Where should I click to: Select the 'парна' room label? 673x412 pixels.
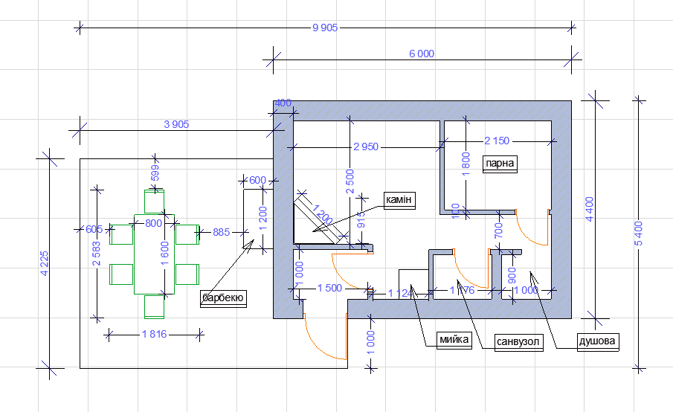point(500,164)
